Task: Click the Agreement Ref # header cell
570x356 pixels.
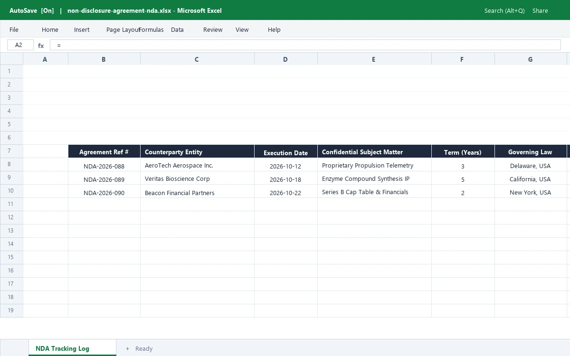Action: coord(104,151)
